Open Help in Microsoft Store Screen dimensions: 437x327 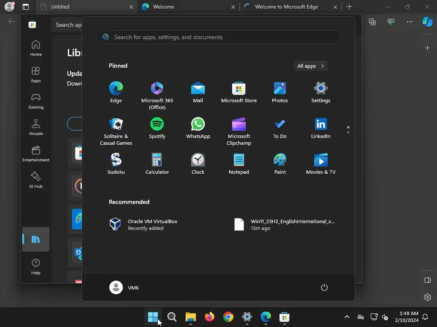[36, 267]
